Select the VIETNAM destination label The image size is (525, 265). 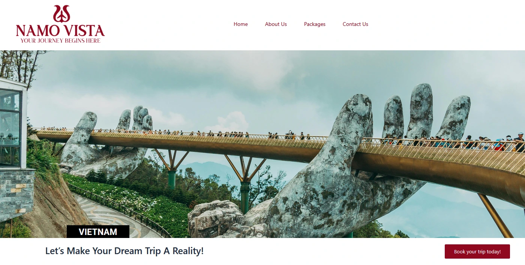(x=98, y=232)
